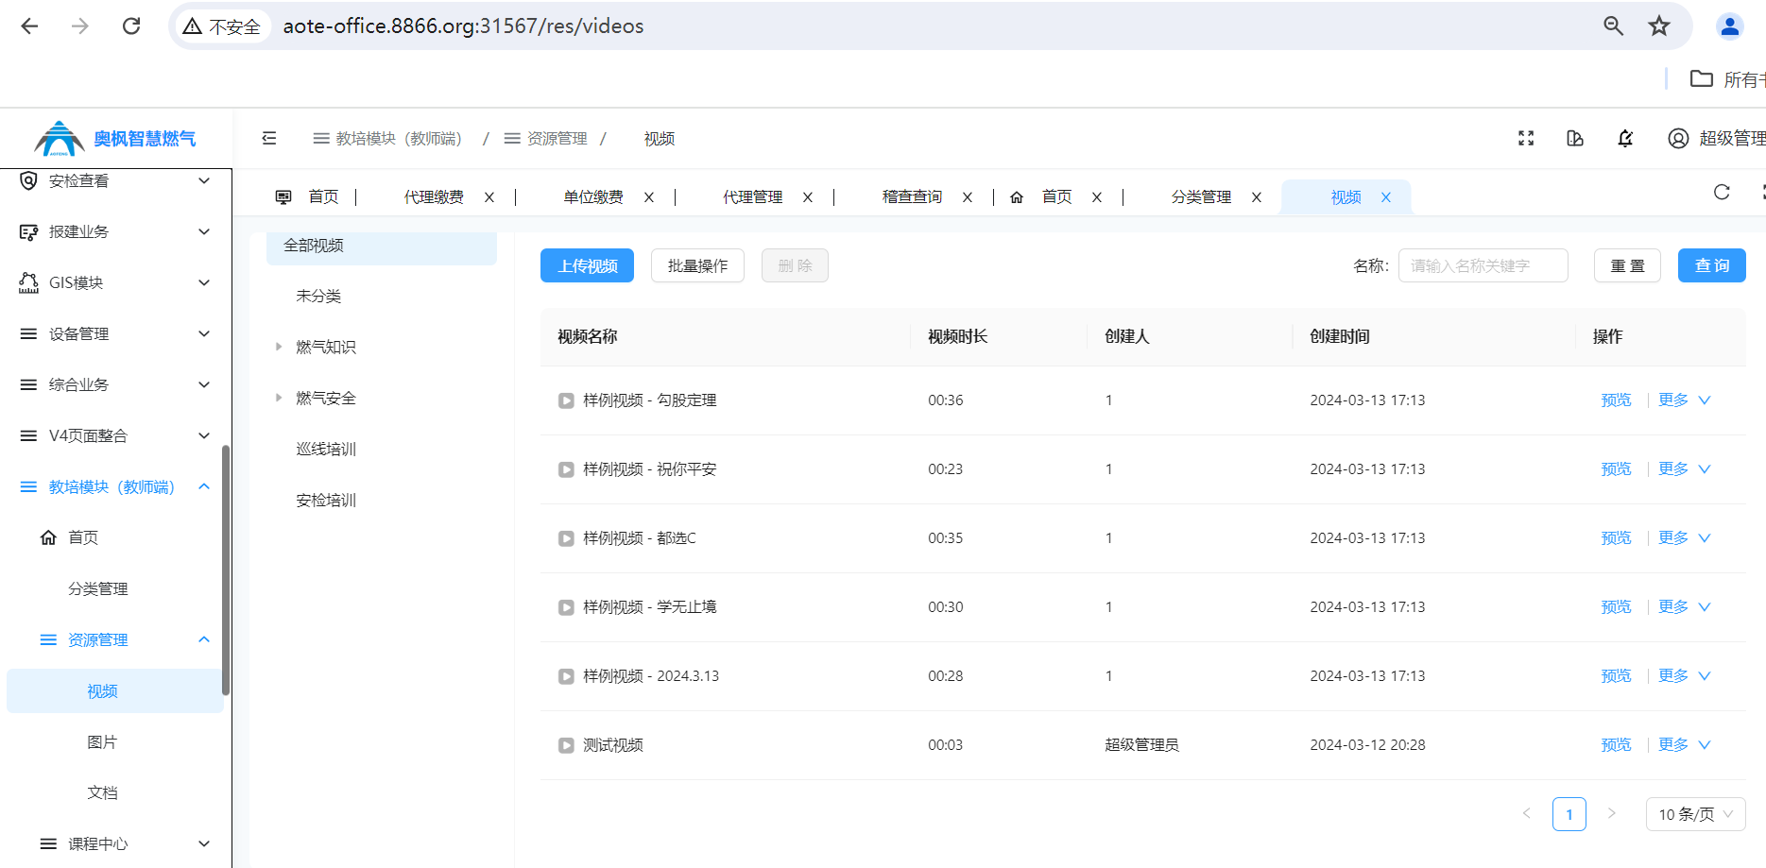Expand the GIS模块 sidebar menu
Image resolution: width=1766 pixels, height=868 pixels.
(204, 282)
